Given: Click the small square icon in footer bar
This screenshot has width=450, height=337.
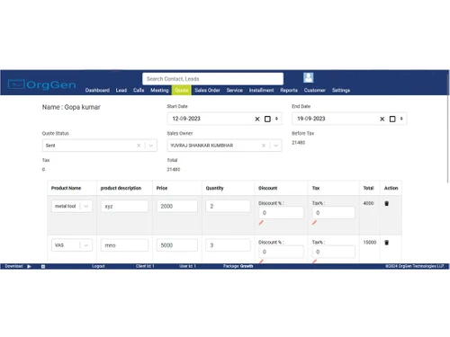Looking at the screenshot, I should (x=43, y=266).
